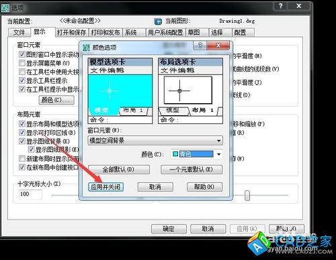Image resolution: width=336 pixels, height=260 pixels.
Task: Switch to the 打印和发布 tab
Action: click(x=106, y=32)
